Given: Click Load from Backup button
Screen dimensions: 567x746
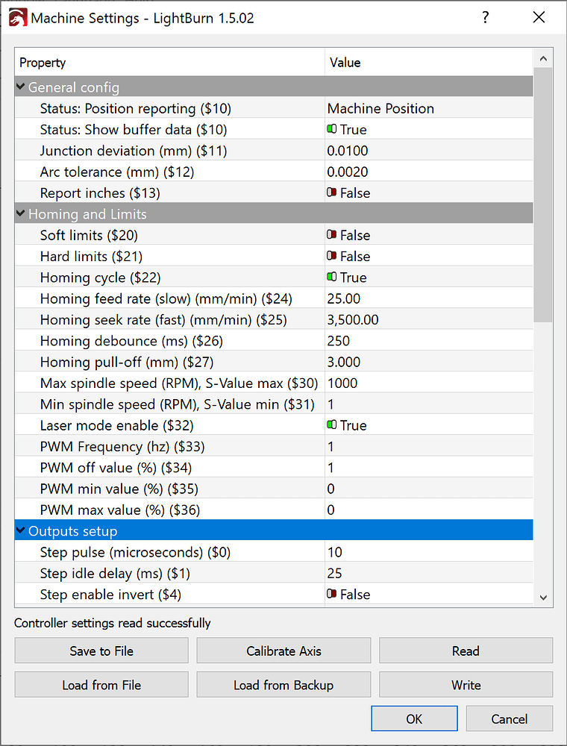Looking at the screenshot, I should (x=283, y=685).
